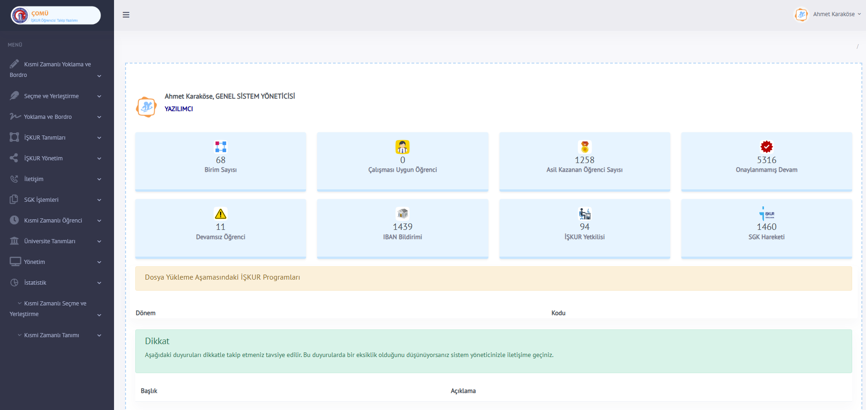Click the Devamsız Öğrenci warning triangle icon

click(x=221, y=214)
